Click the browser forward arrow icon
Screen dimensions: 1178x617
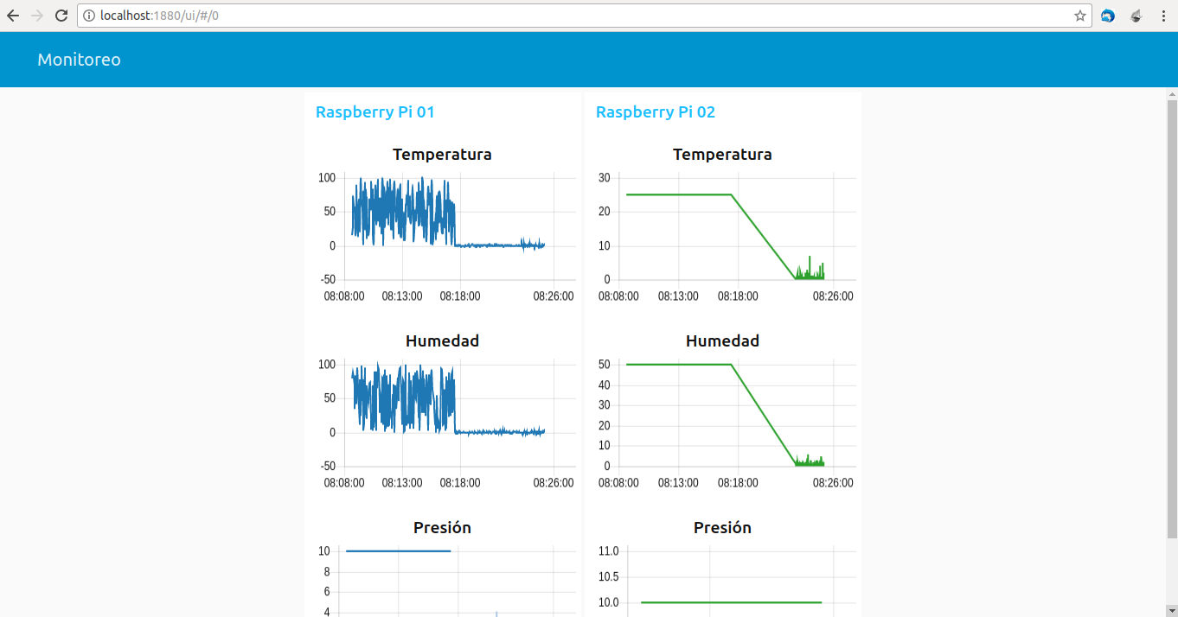(37, 16)
